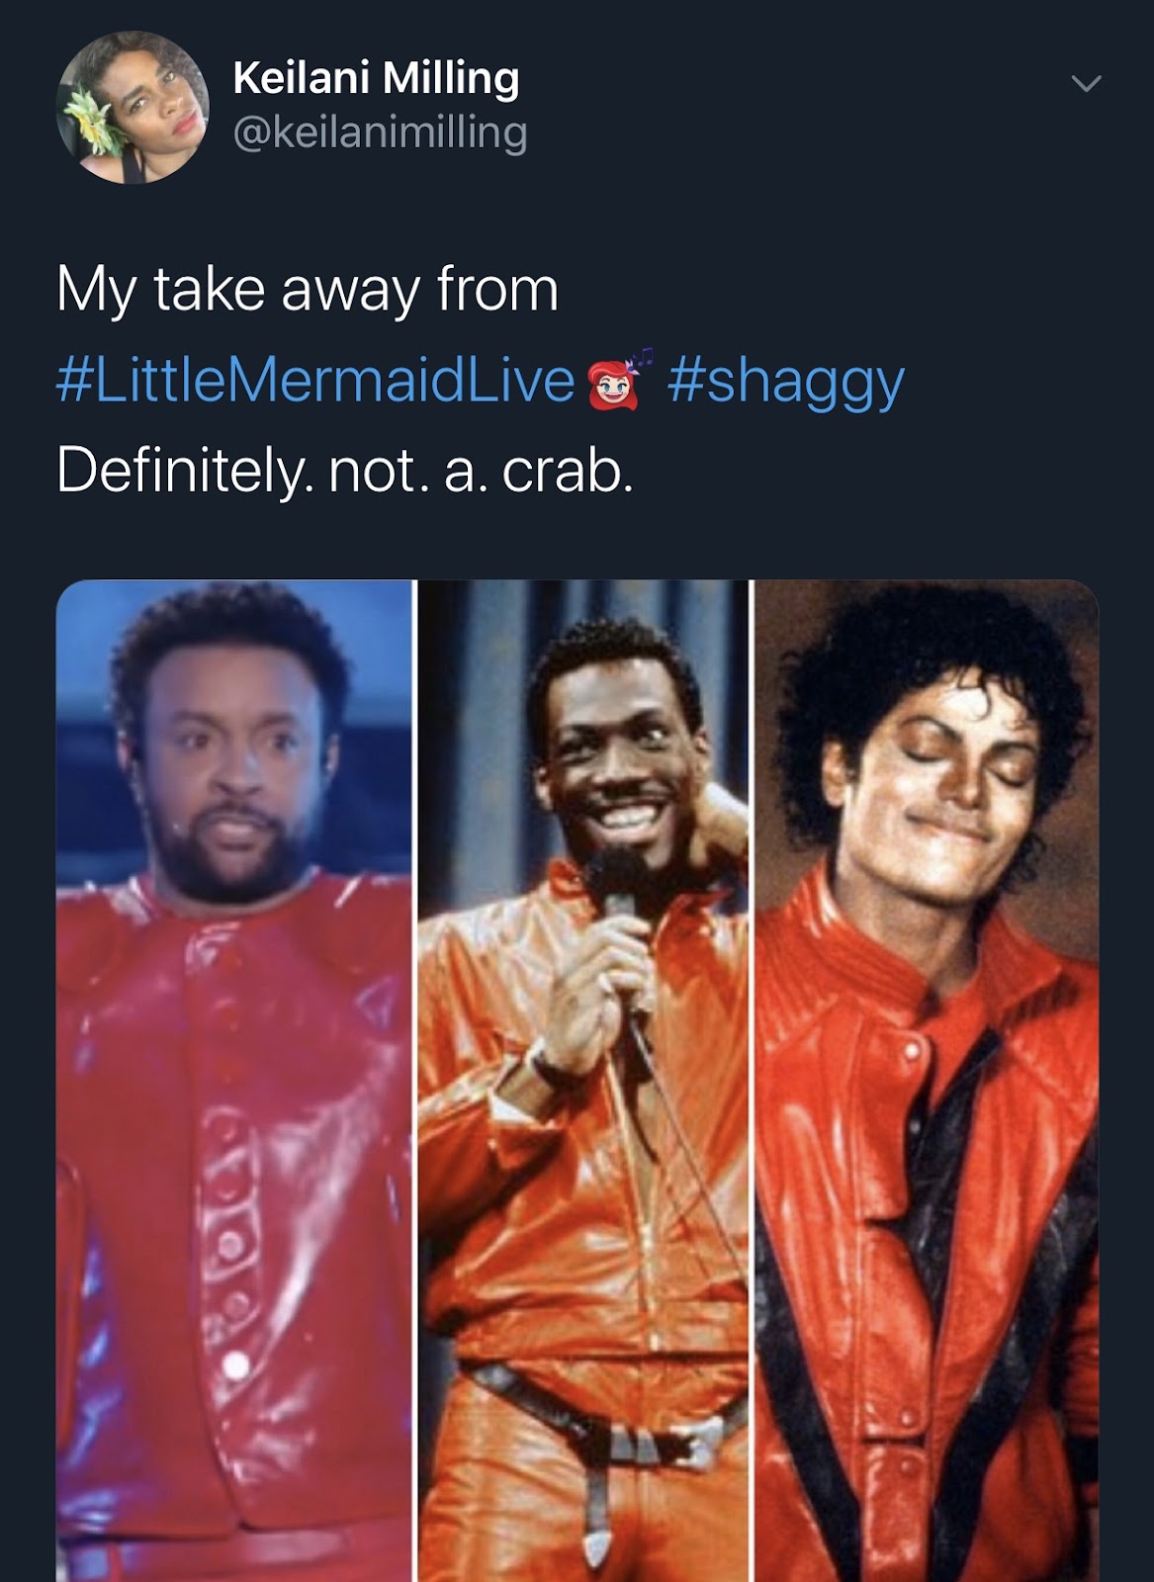View left photo of man in glossy red suit
Viewport: 1154px width, 1582px height.
click(234, 1081)
